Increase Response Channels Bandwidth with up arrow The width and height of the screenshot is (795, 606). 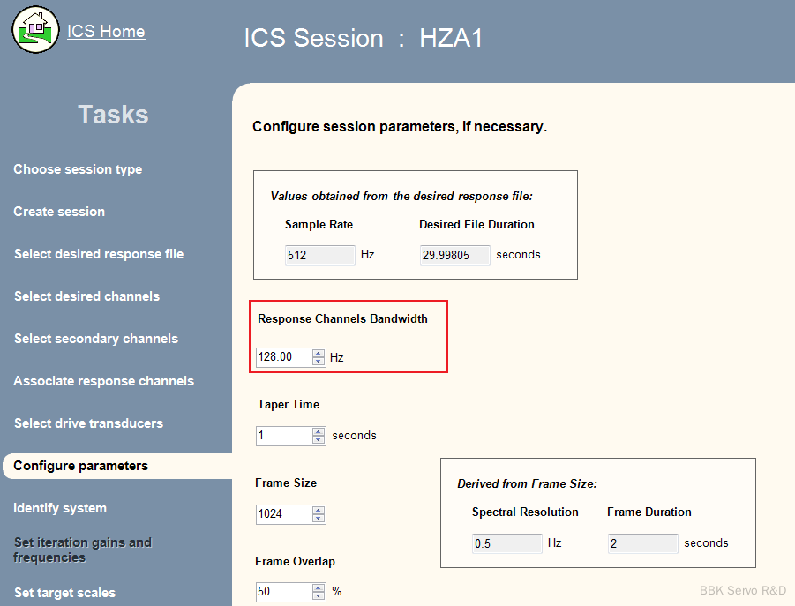click(x=319, y=353)
